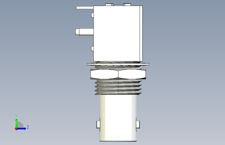Click the left bayonet lug on barrel
The image size is (225, 145).
click(98, 125)
